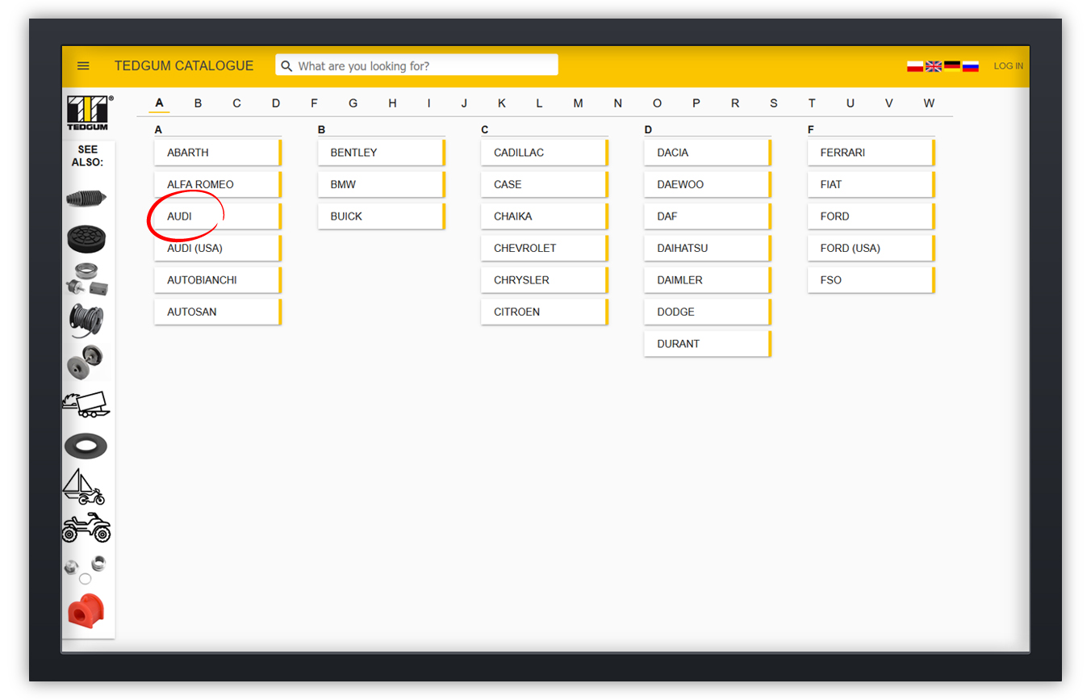Select letter tab H
The width and height of the screenshot is (1091, 700).
pos(392,103)
